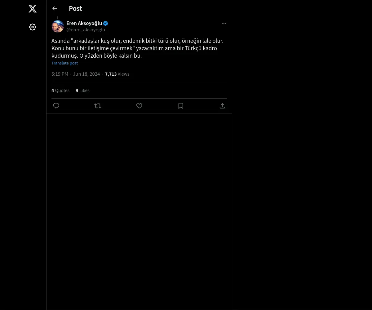The width and height of the screenshot is (372, 310).
Task: Click Translate post link
Action: 64,63
